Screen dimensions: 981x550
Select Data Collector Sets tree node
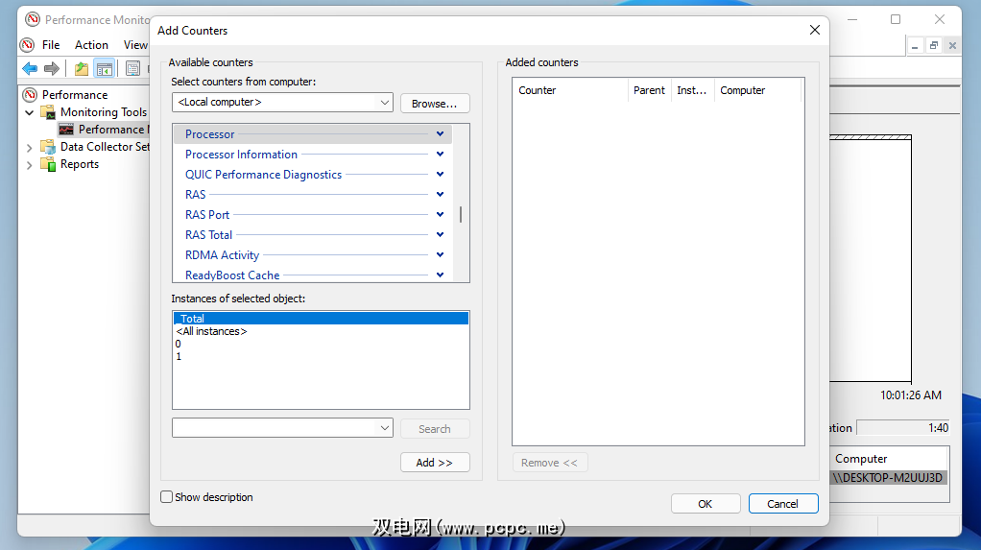pyautogui.click(x=105, y=147)
